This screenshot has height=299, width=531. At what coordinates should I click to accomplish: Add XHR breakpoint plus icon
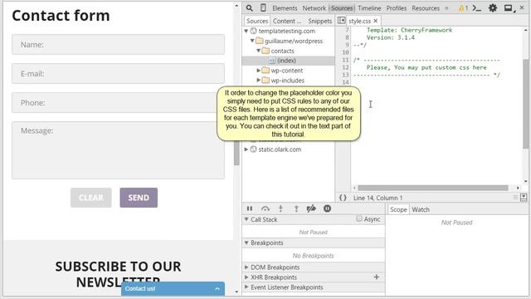point(376,277)
